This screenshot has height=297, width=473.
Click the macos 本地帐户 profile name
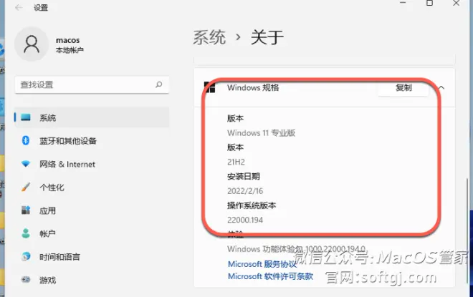(x=70, y=44)
